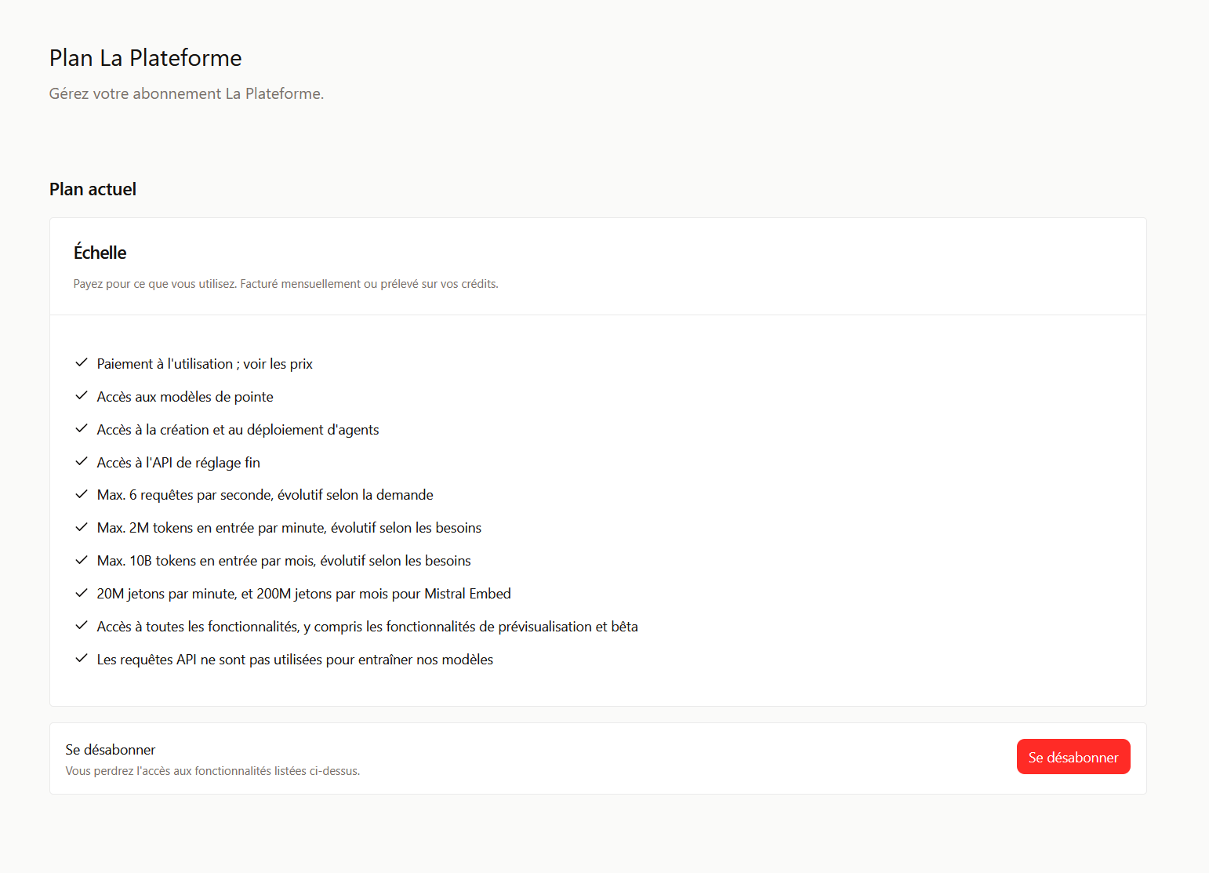Click the "Payez pour ce que vous utilisez" description
The width and height of the screenshot is (1209, 873).
point(285,284)
